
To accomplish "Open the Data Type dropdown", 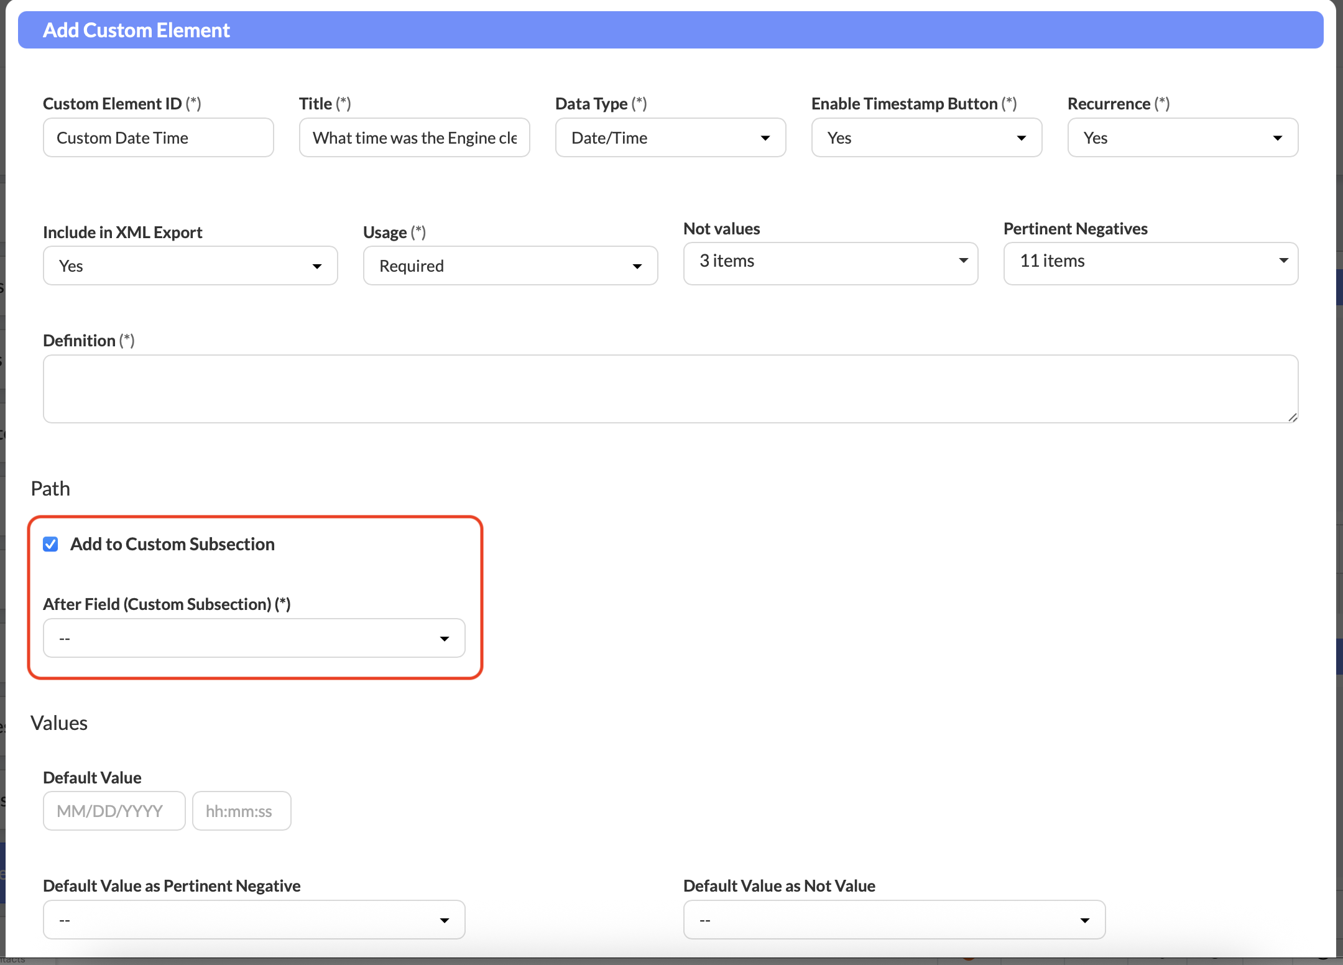I will (670, 138).
